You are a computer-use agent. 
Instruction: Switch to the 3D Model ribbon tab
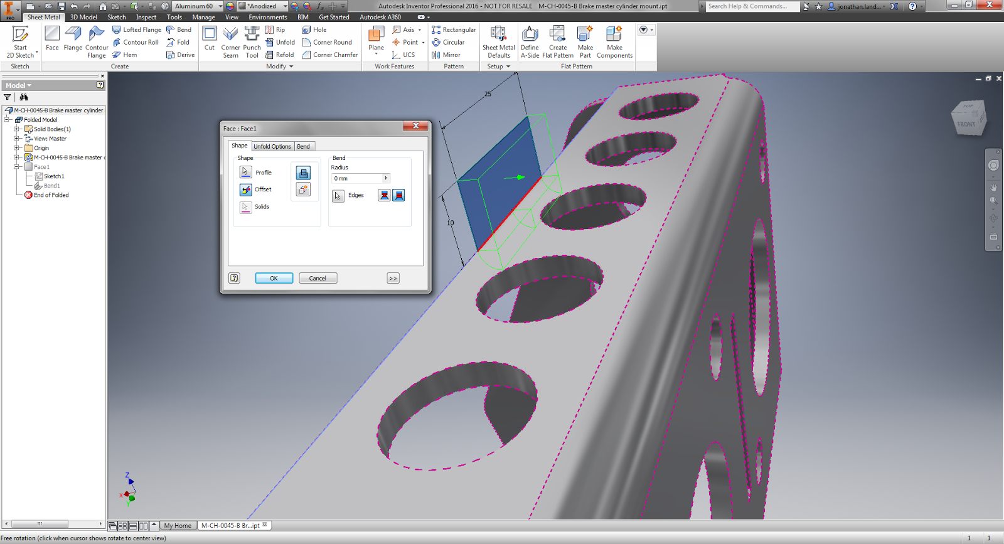[83, 17]
